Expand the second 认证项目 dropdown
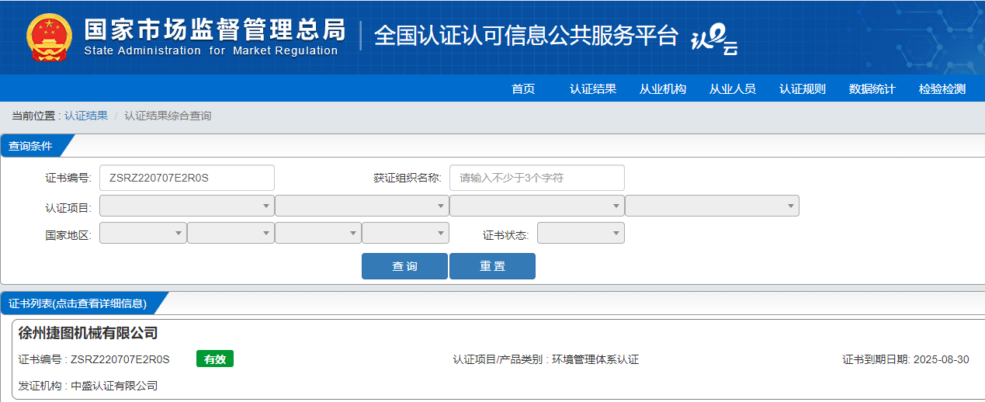 click(x=362, y=206)
